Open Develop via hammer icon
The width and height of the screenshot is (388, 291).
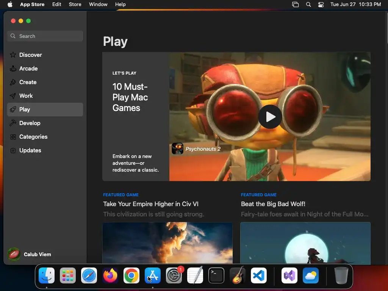(x=13, y=123)
